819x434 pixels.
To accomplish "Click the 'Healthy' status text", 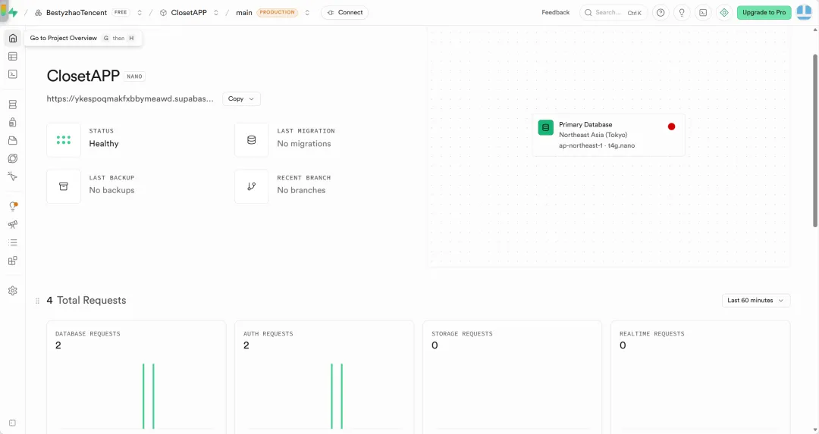I will [x=104, y=143].
